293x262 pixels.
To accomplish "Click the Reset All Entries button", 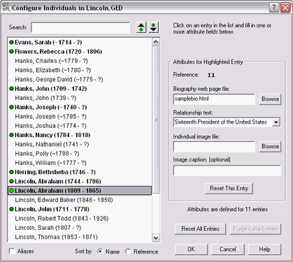I will click(200, 229).
